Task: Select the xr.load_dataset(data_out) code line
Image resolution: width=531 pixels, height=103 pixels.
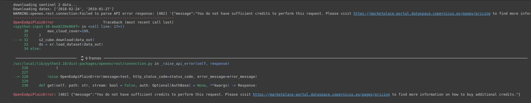Action: [71, 44]
